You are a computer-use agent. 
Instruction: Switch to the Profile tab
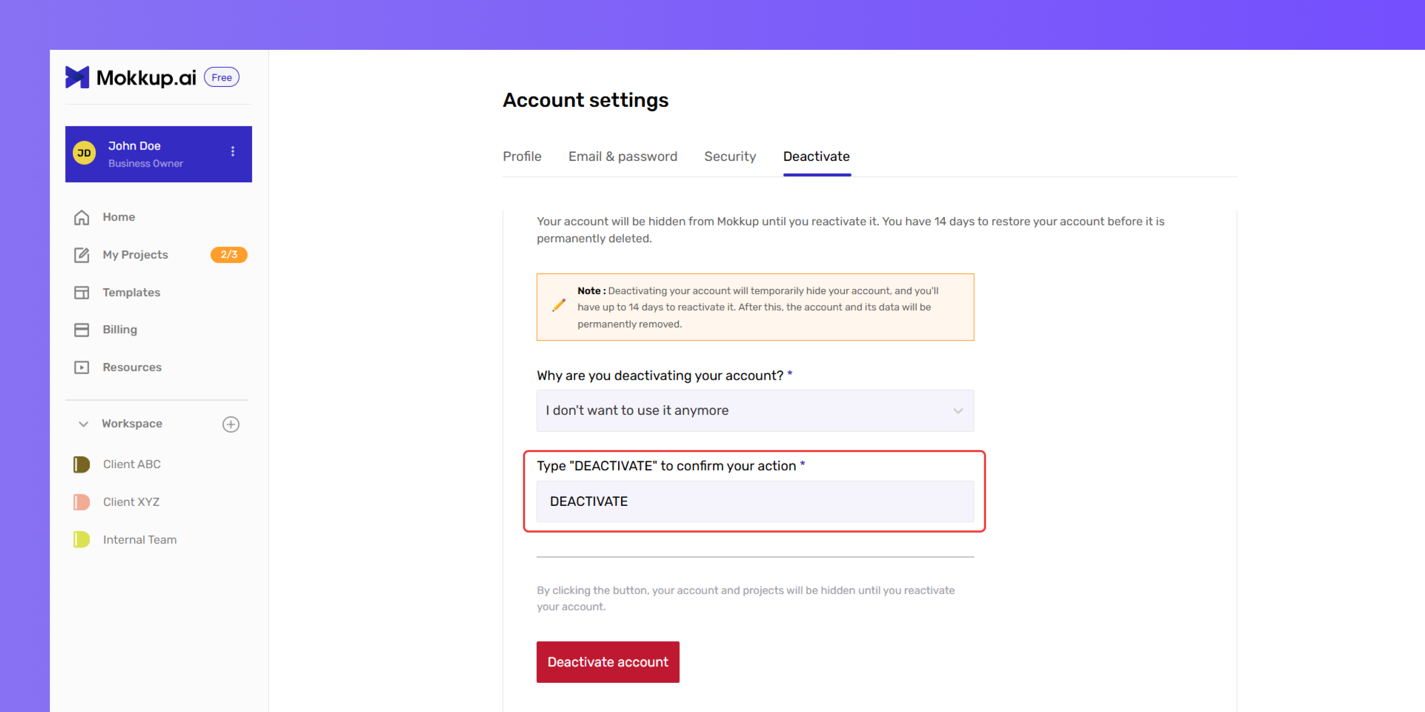coord(522,156)
